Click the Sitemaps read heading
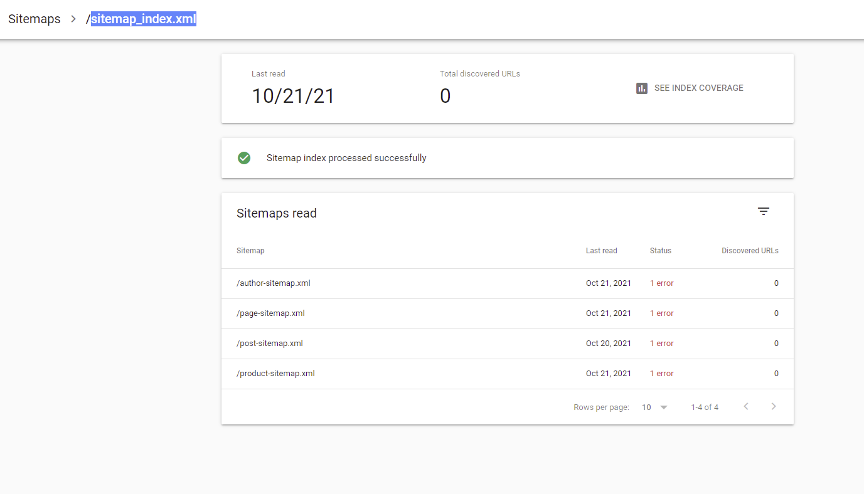864x494 pixels. point(277,214)
